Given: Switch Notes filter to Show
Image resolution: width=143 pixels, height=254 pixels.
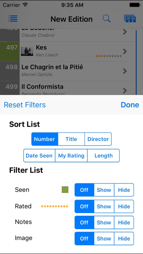Looking at the screenshot, I should (104, 222).
